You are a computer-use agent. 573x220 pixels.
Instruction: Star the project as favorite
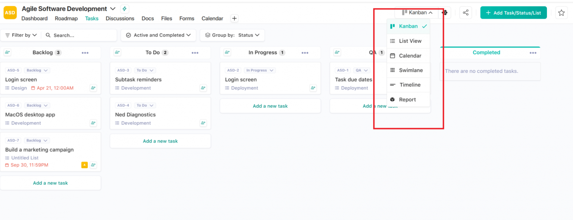(561, 13)
